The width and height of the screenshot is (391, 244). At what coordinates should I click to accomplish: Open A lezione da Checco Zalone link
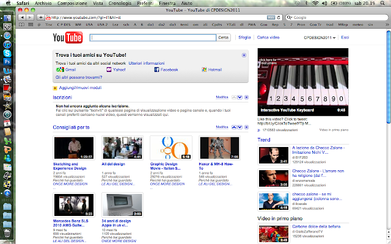(318, 150)
